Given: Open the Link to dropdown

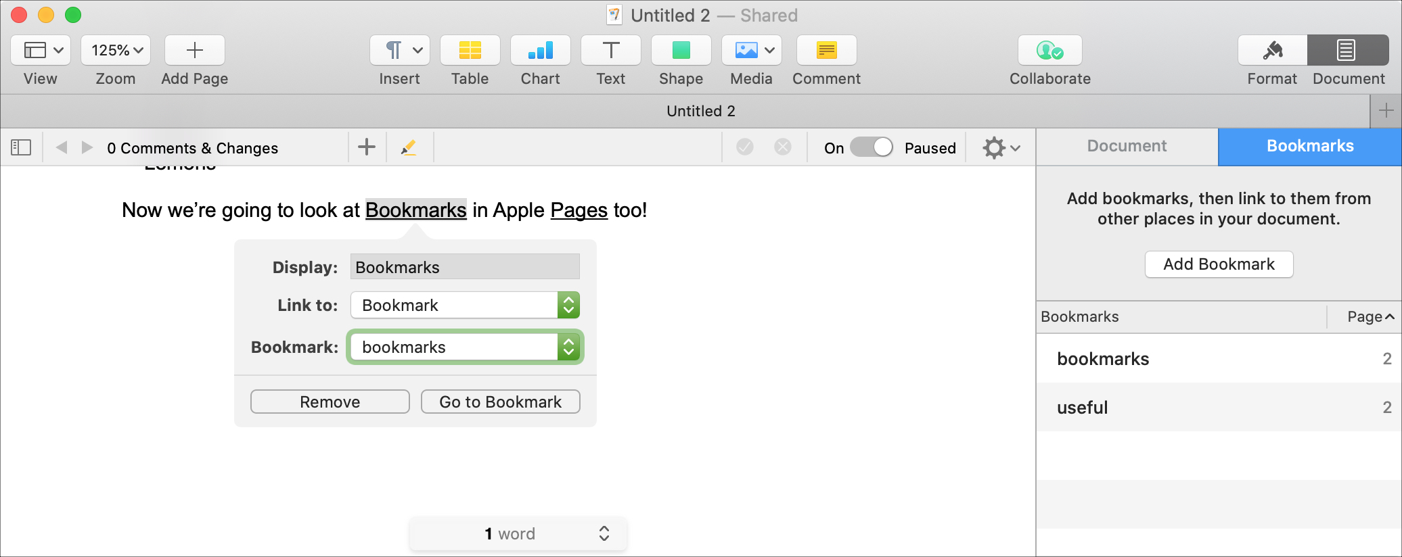Looking at the screenshot, I should (x=465, y=305).
